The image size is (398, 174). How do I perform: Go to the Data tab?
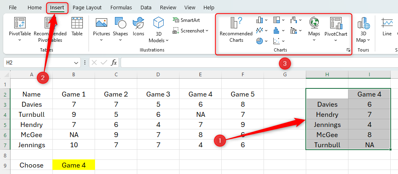pos(146,8)
